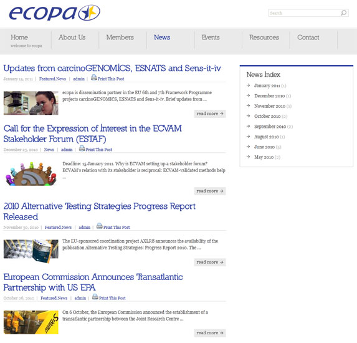Read more of the Transatlantic Partnership post

[x=210, y=333]
